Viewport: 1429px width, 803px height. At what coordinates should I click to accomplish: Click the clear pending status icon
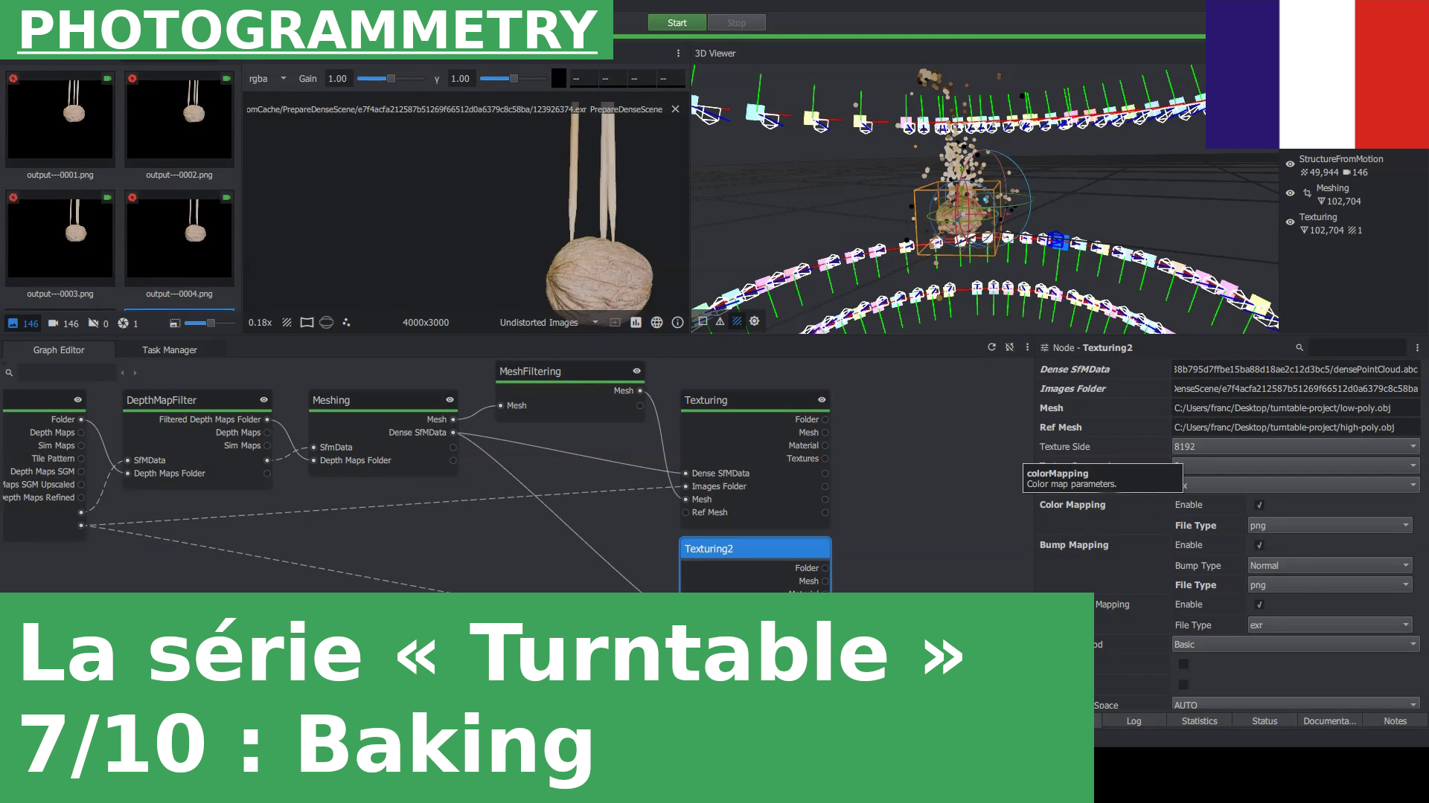1009,347
